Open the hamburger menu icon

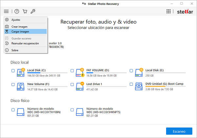pos(6,11)
